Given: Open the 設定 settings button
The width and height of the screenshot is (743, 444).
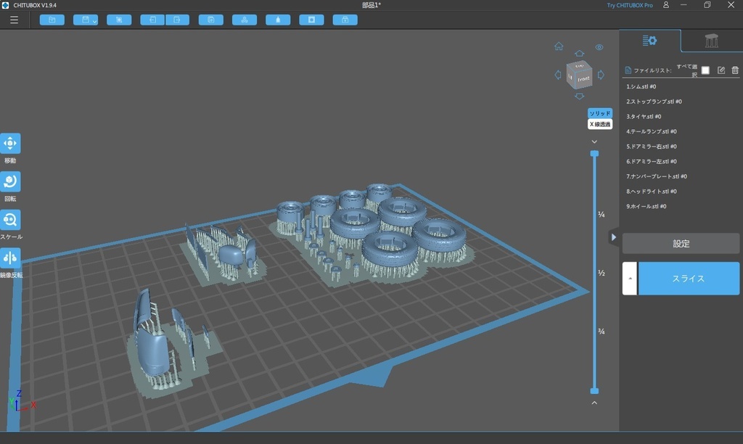Looking at the screenshot, I should [681, 244].
